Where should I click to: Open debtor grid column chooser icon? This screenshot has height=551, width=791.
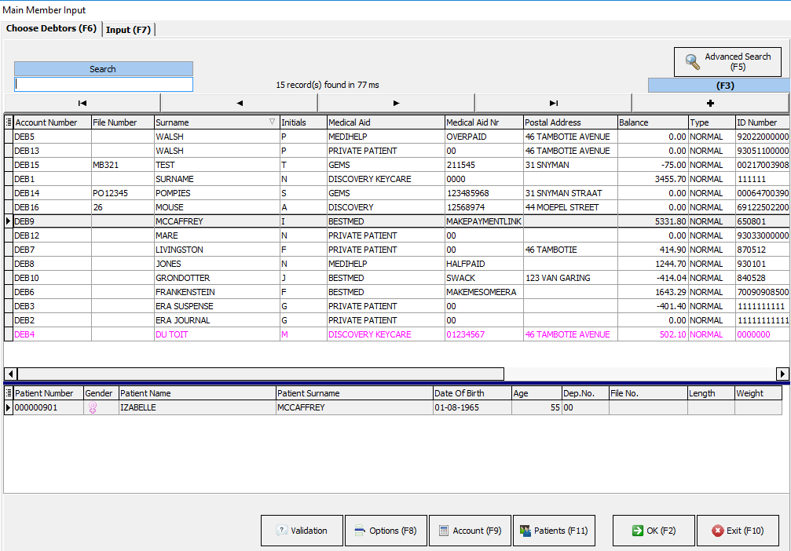click(x=9, y=122)
